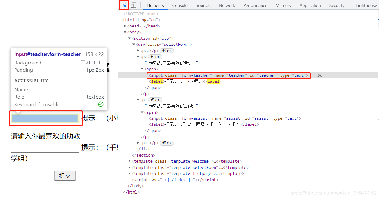This screenshot has height=199, width=379.
Task: Switch to the Application tab
Action: [x=310, y=5]
